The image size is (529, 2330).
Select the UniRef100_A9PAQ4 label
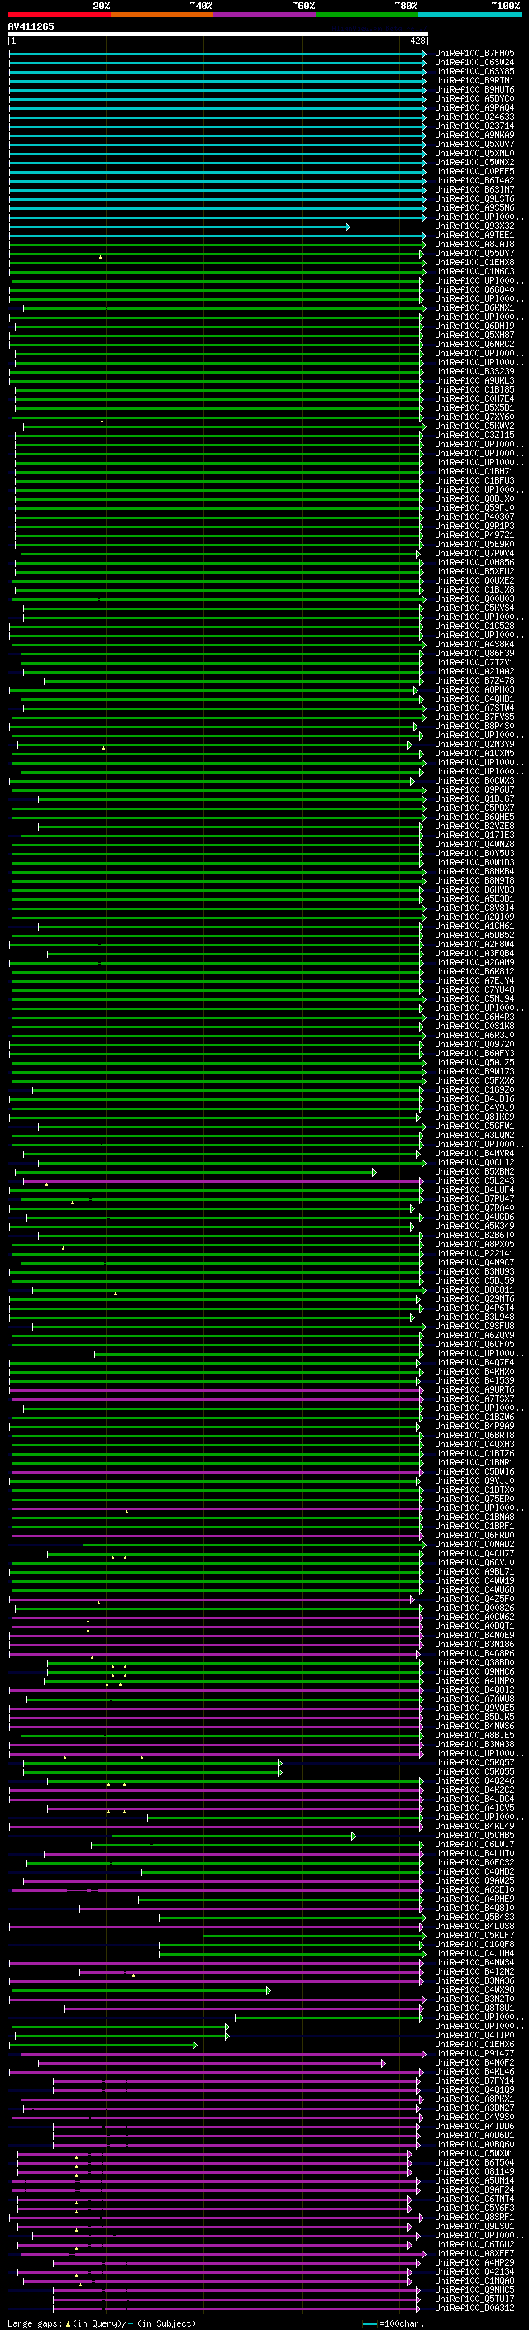pos(474,107)
